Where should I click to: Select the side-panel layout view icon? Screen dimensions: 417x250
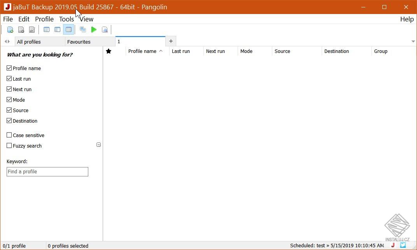[57, 30]
